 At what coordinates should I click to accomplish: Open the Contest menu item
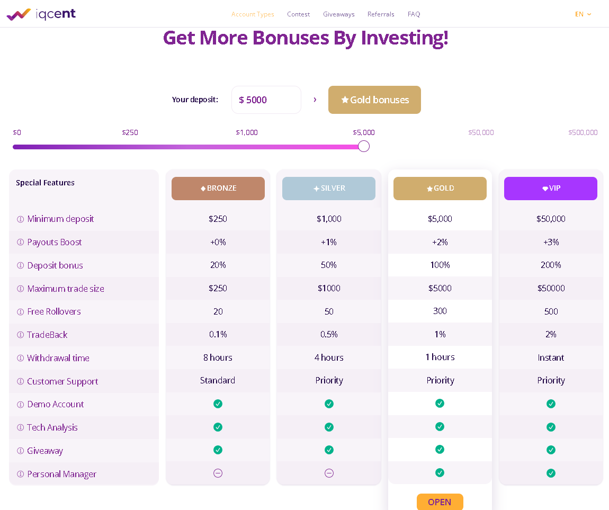coord(298,14)
